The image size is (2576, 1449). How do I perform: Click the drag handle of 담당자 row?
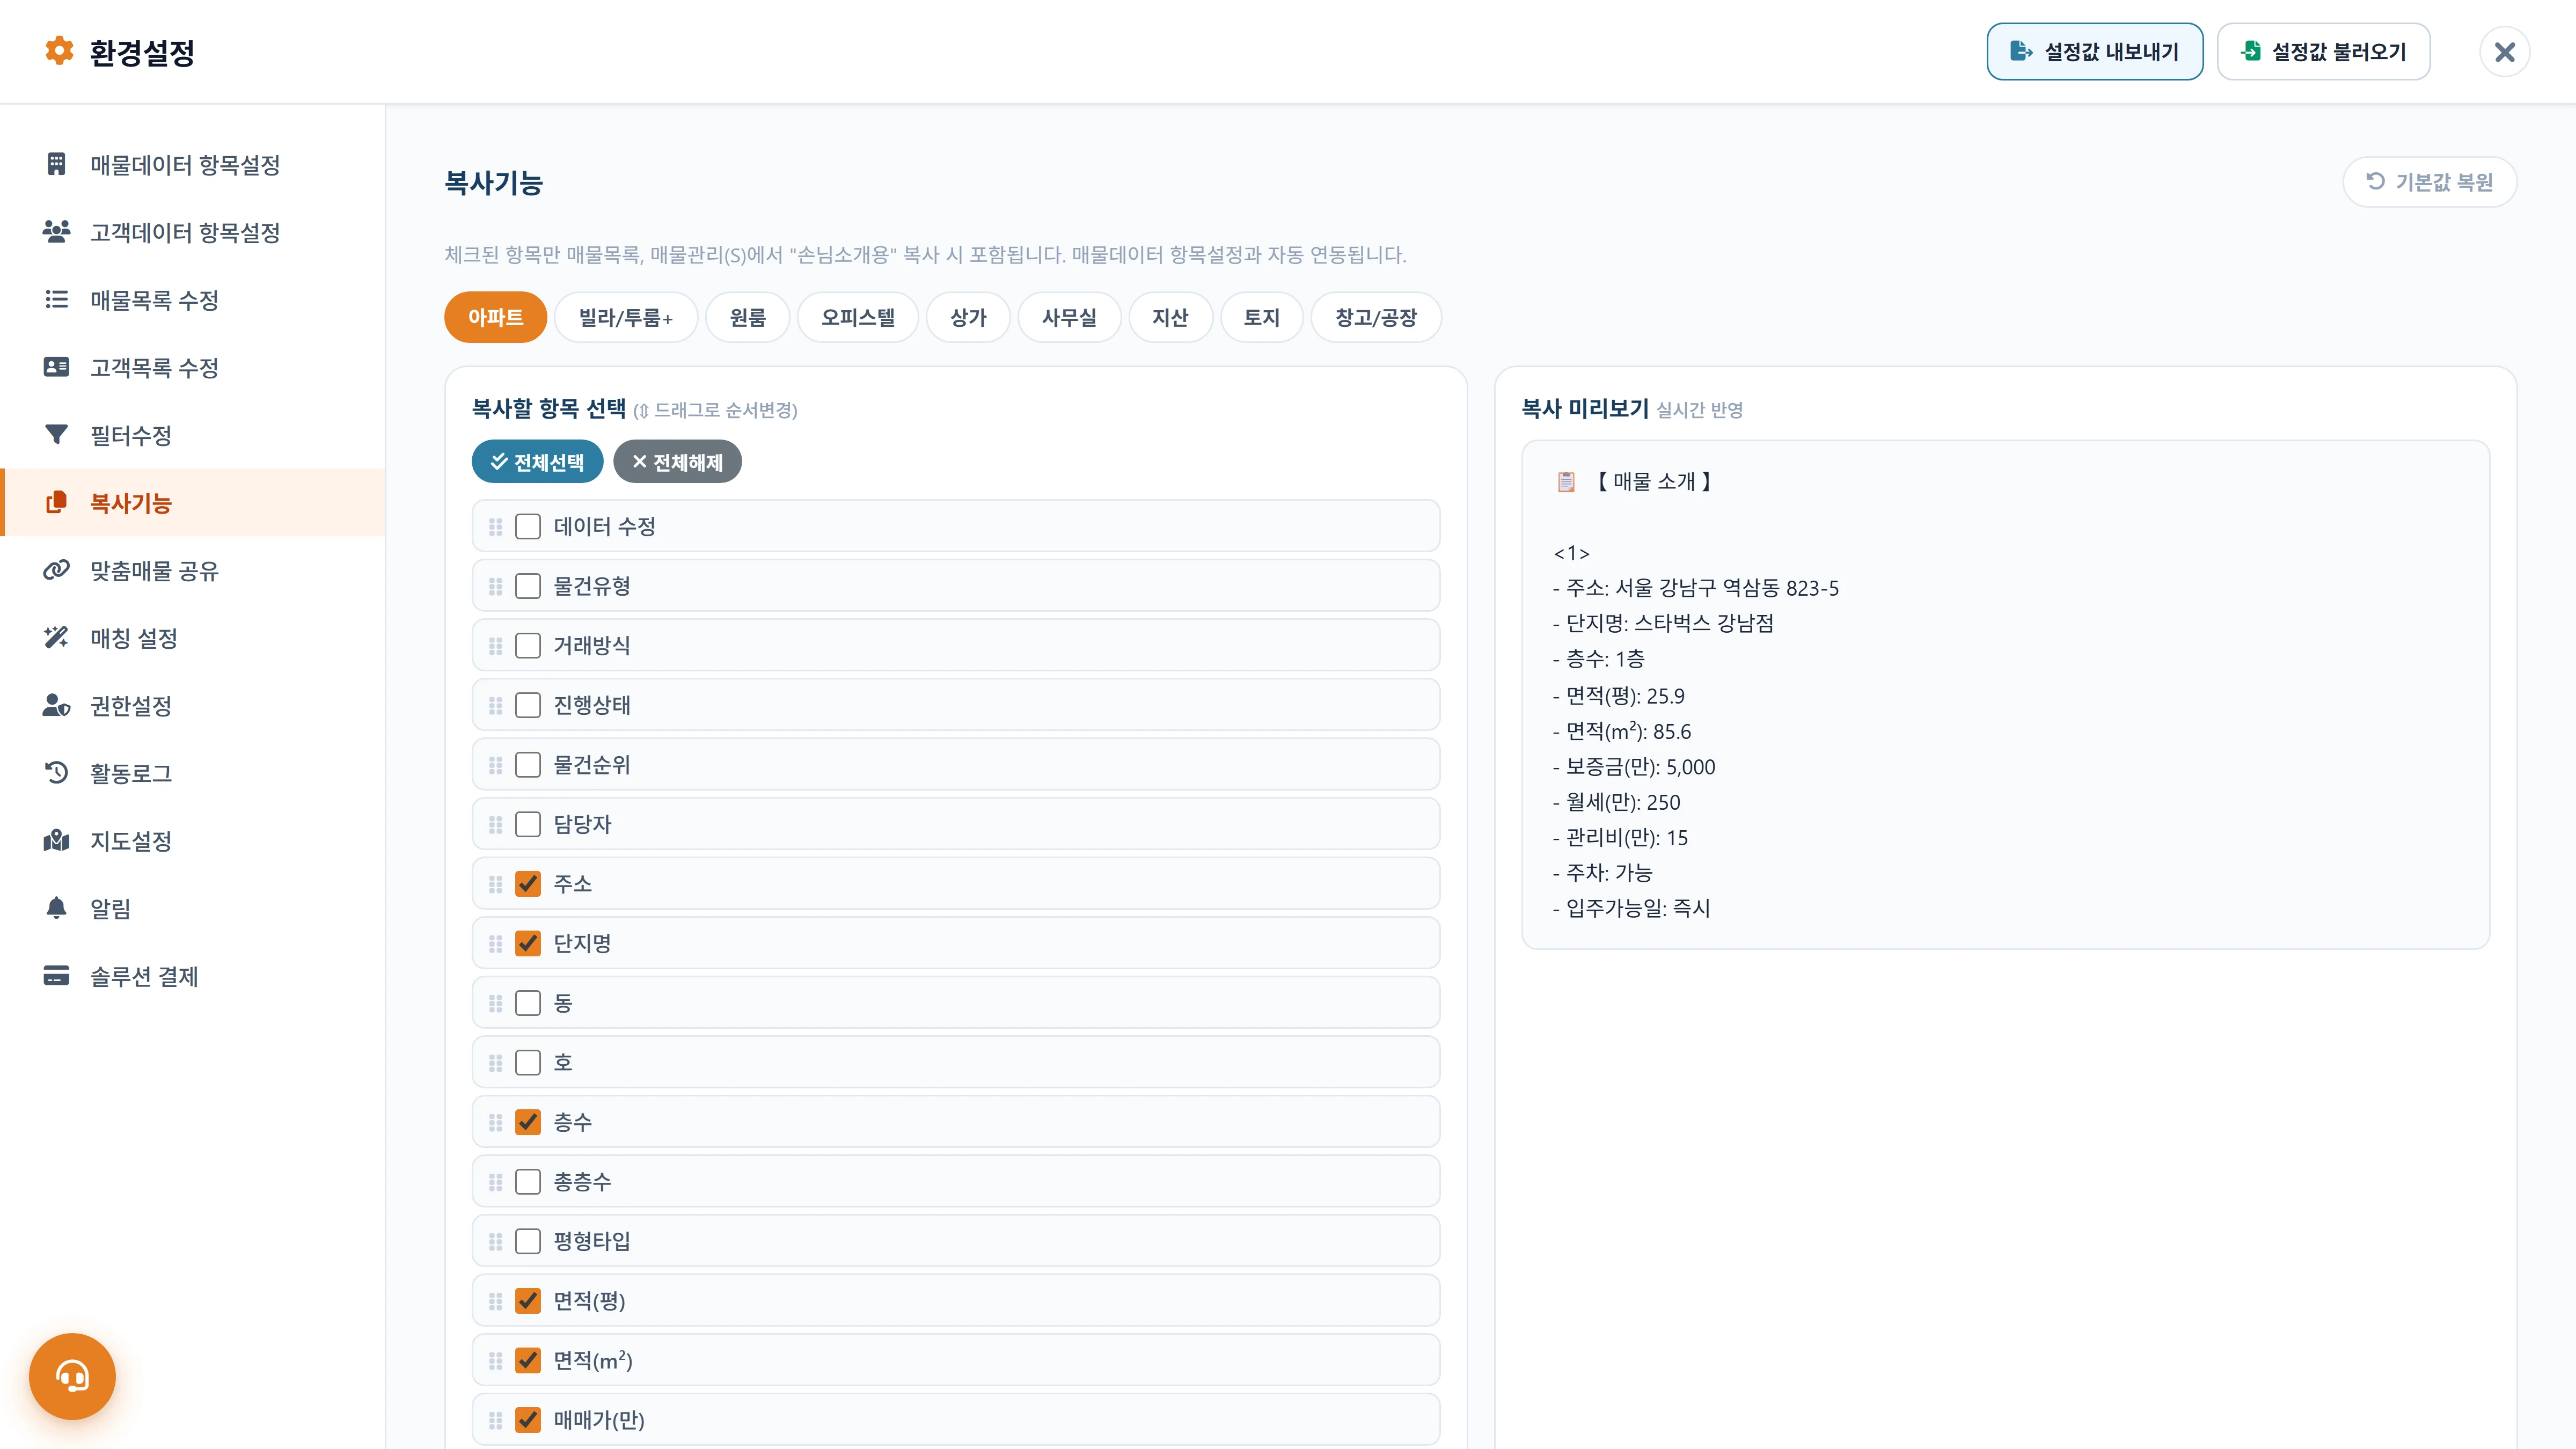[495, 824]
